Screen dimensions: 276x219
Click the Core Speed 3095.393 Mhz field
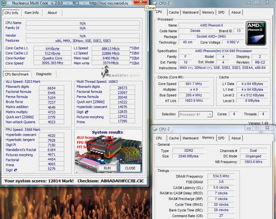pos(53,63)
